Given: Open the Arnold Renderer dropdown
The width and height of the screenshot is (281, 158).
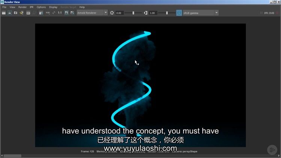Looking at the screenshot, I should 92,13.
